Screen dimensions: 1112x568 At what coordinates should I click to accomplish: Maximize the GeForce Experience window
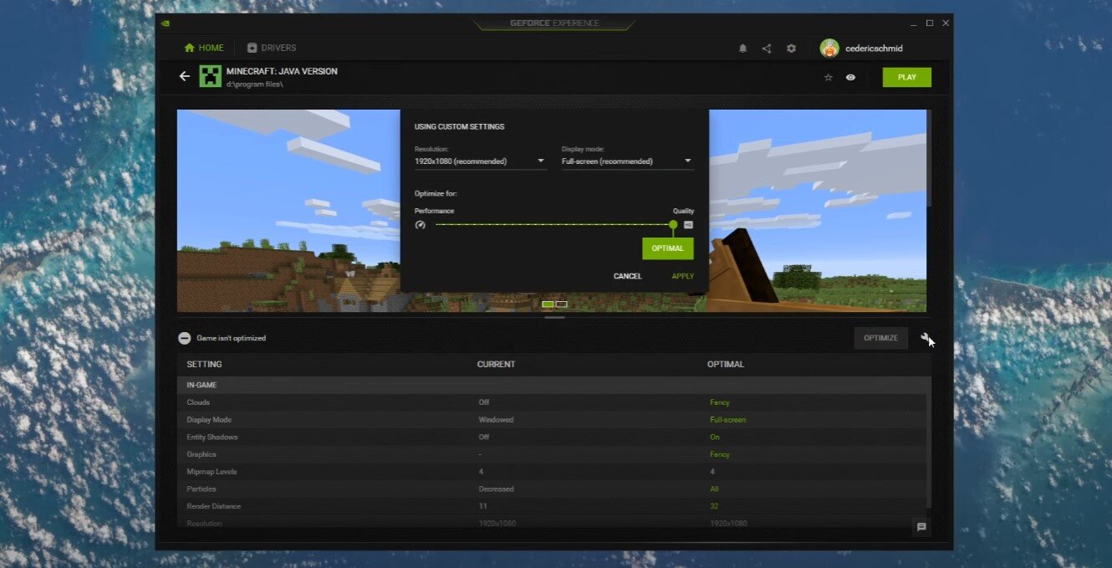[x=930, y=23]
